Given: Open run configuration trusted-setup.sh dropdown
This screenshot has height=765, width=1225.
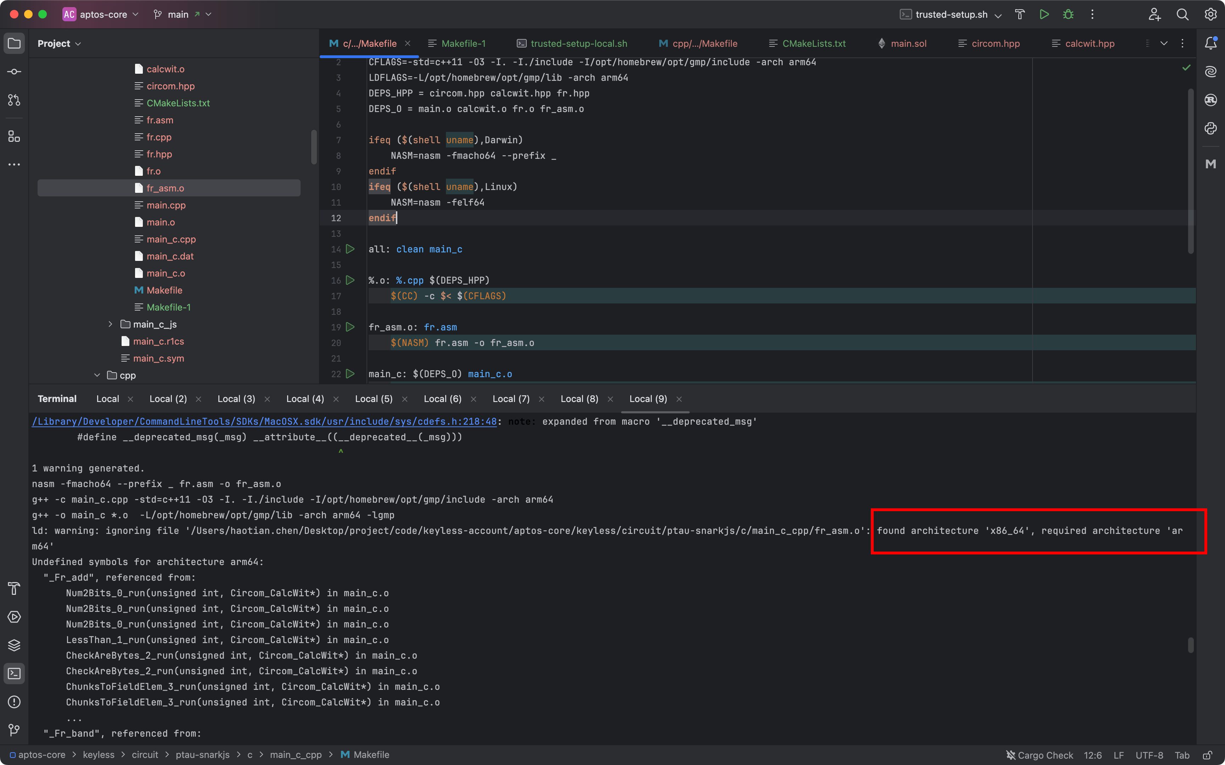Looking at the screenshot, I should [x=951, y=14].
